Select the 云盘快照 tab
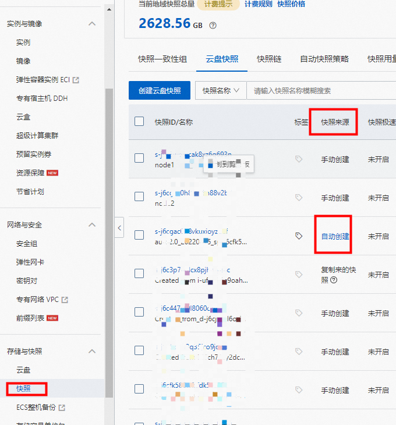The height and width of the screenshot is (425, 396). (x=222, y=59)
